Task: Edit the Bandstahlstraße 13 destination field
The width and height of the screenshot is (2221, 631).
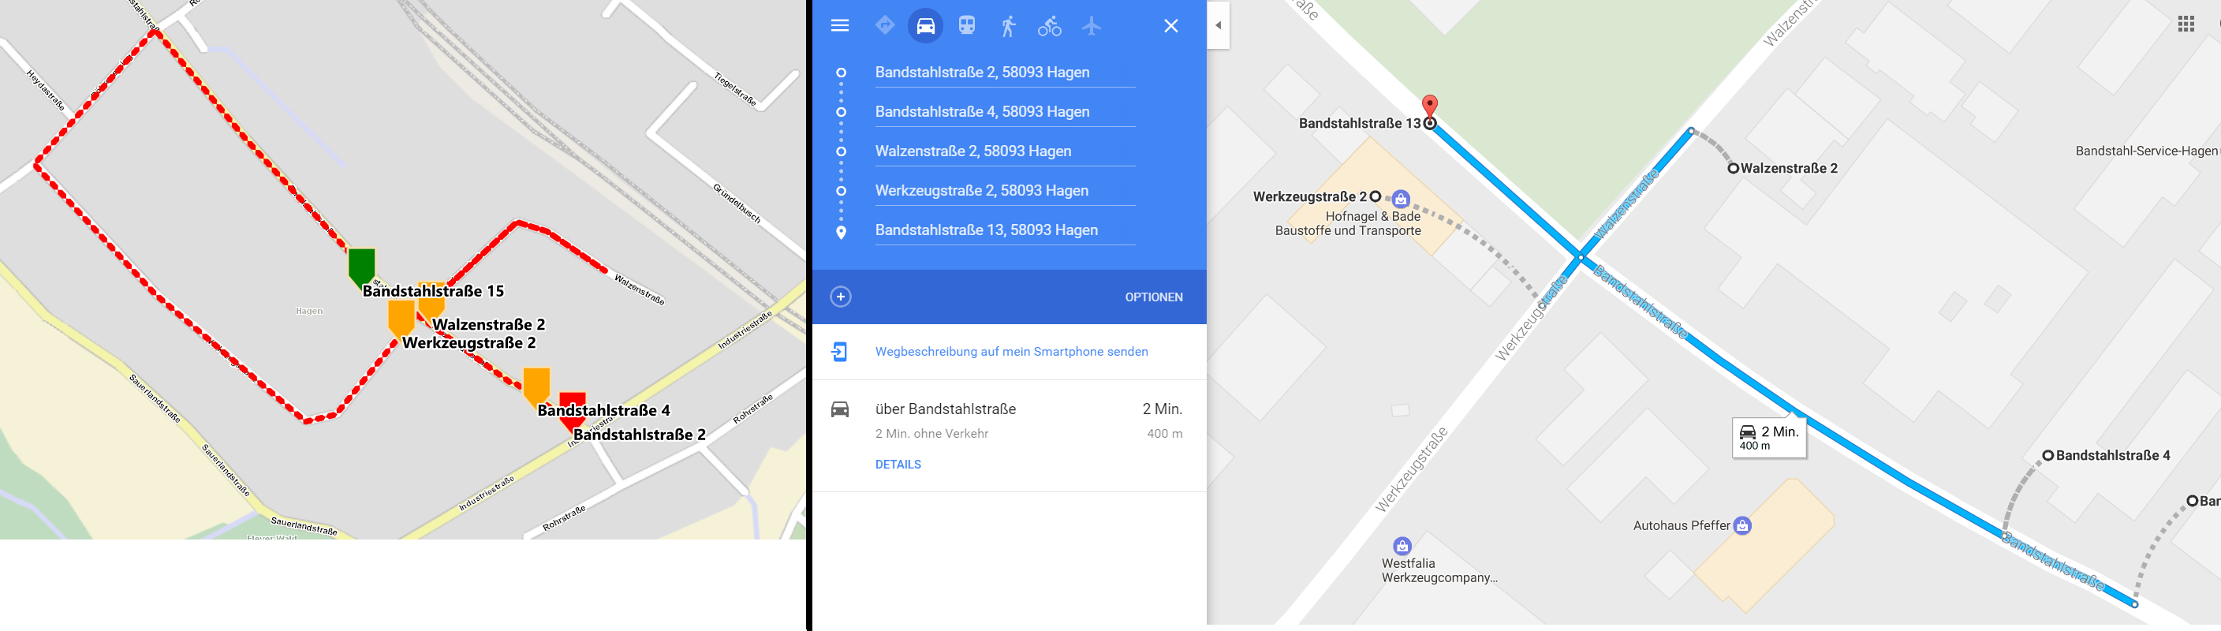Action: pyautogui.click(x=1005, y=230)
